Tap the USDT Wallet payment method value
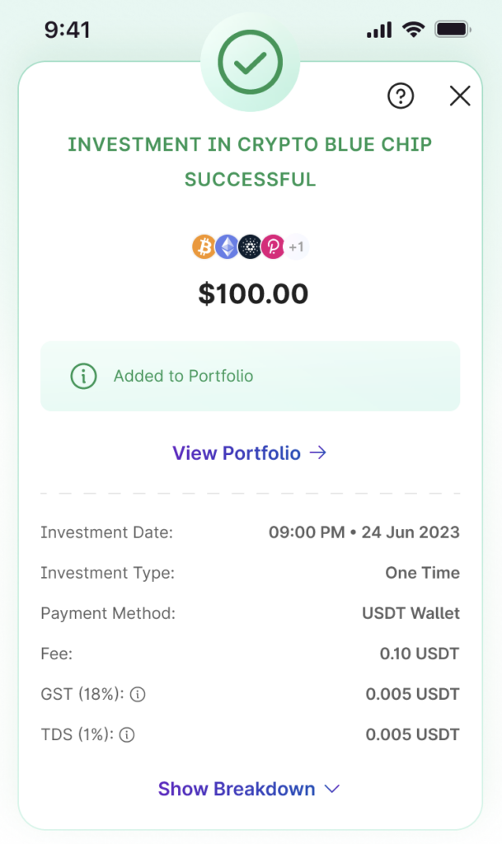This screenshot has height=844, width=502. (x=411, y=613)
